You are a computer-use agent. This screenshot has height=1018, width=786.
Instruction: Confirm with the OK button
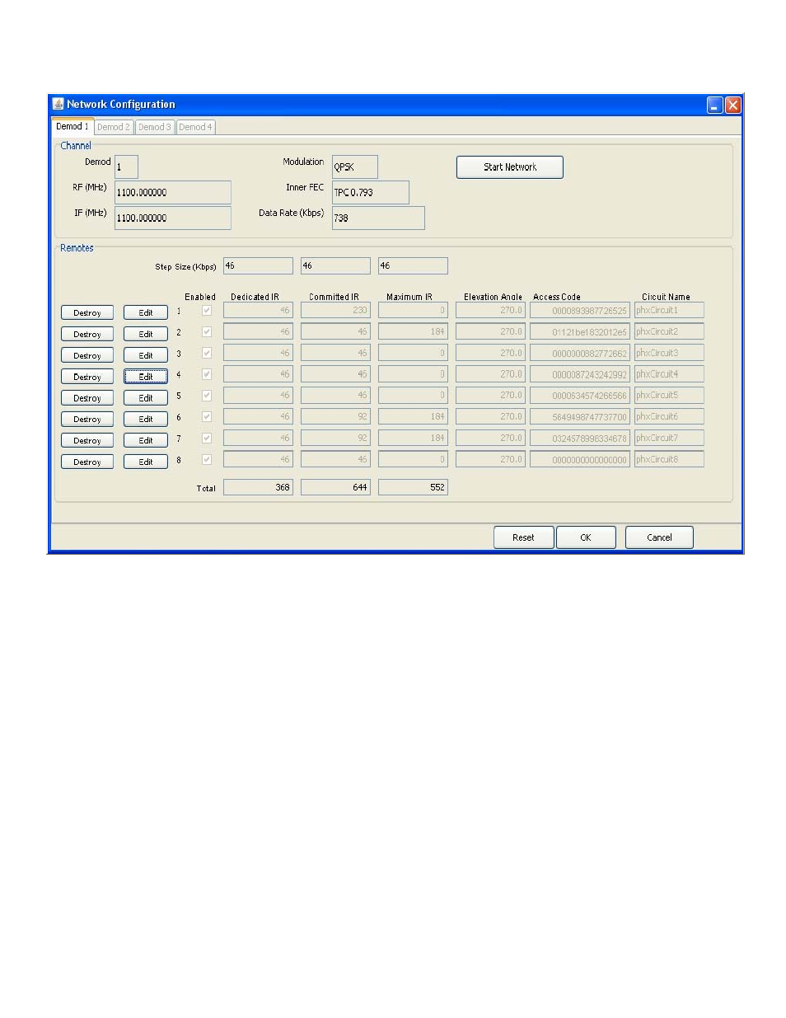click(586, 537)
